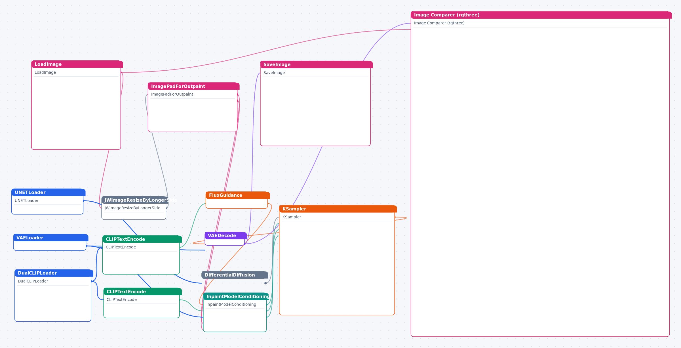Click the VAEDecode output port
The height and width of the screenshot is (348, 681).
tap(244, 244)
